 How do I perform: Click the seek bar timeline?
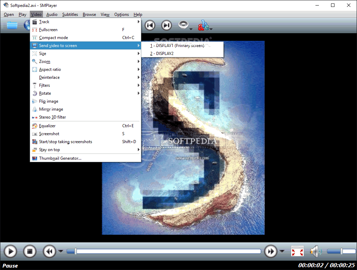pyautogui.click(x=164, y=251)
